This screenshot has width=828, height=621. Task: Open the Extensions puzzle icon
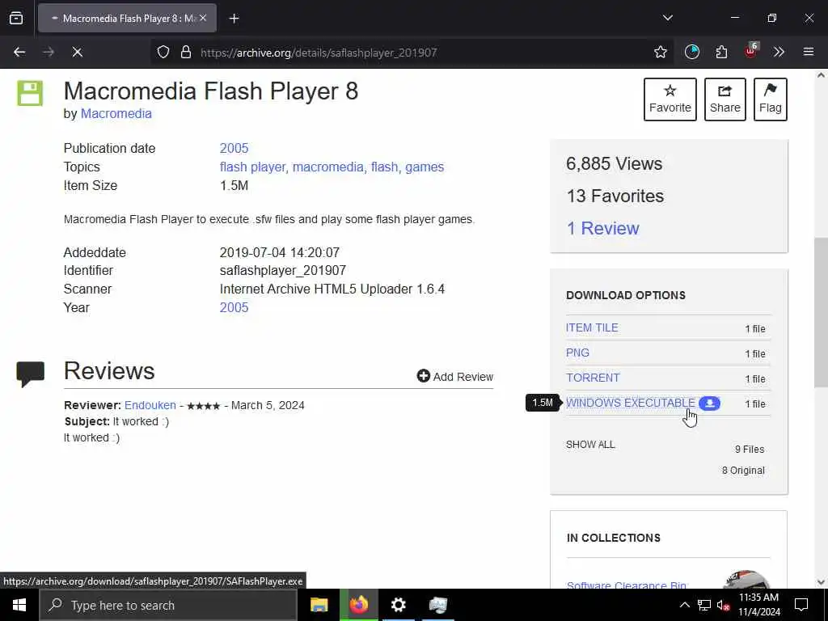(721, 53)
